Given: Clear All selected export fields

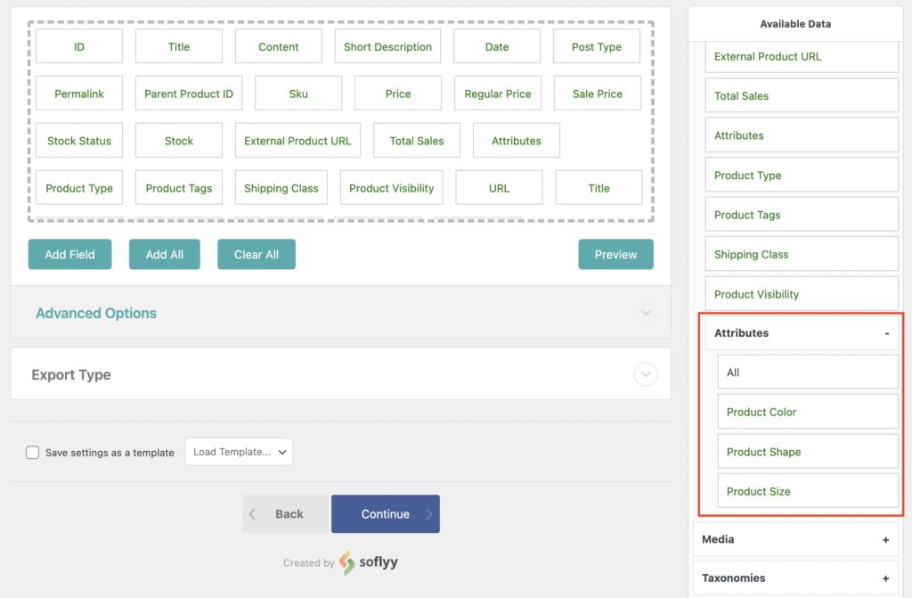Looking at the screenshot, I should (256, 254).
